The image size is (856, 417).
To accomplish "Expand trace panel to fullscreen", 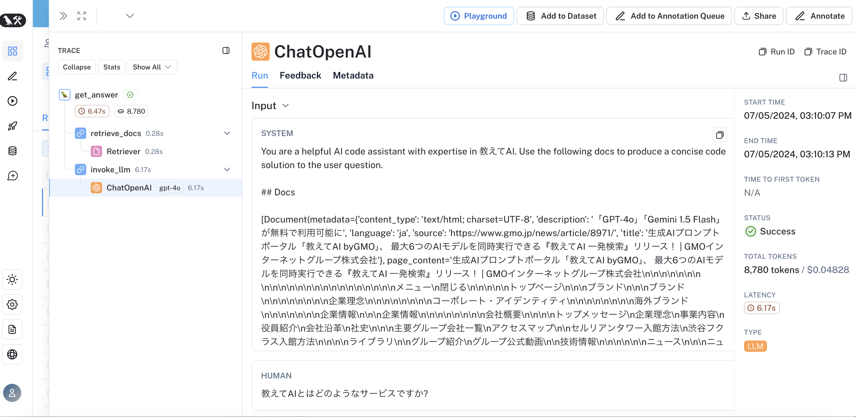I will (82, 16).
